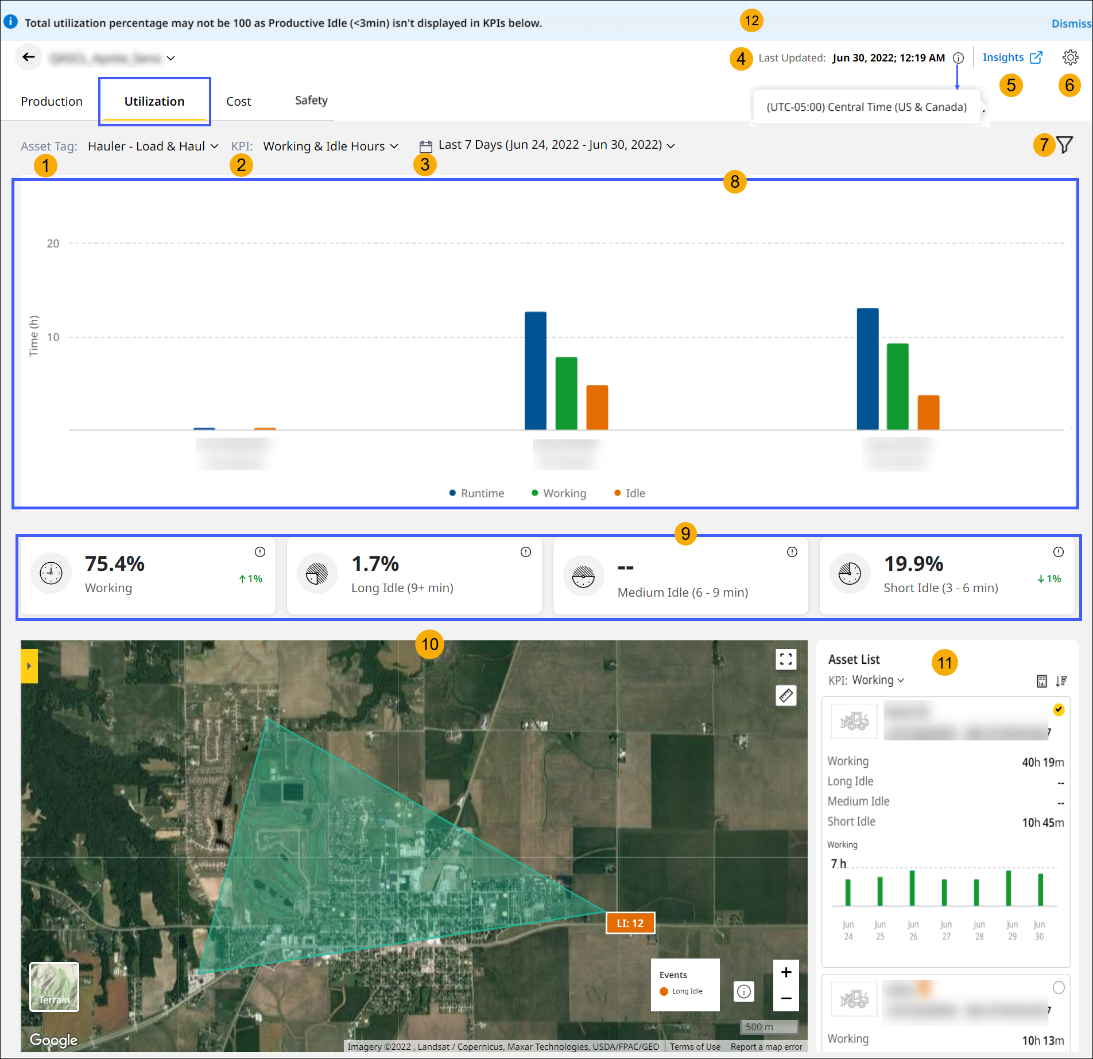1093x1059 pixels.
Task: Toggle Terrain map view thumbnail
Action: click(54, 987)
